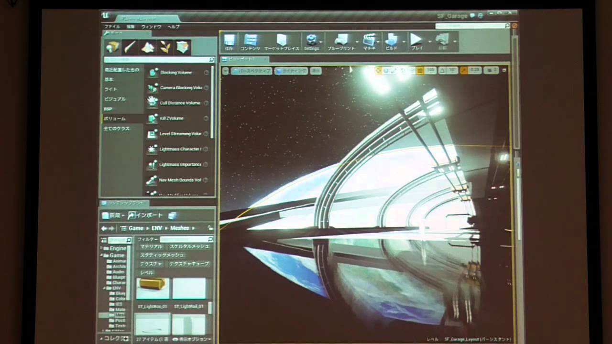
Task: Open the Matinee dropdown arrow
Action: click(379, 42)
